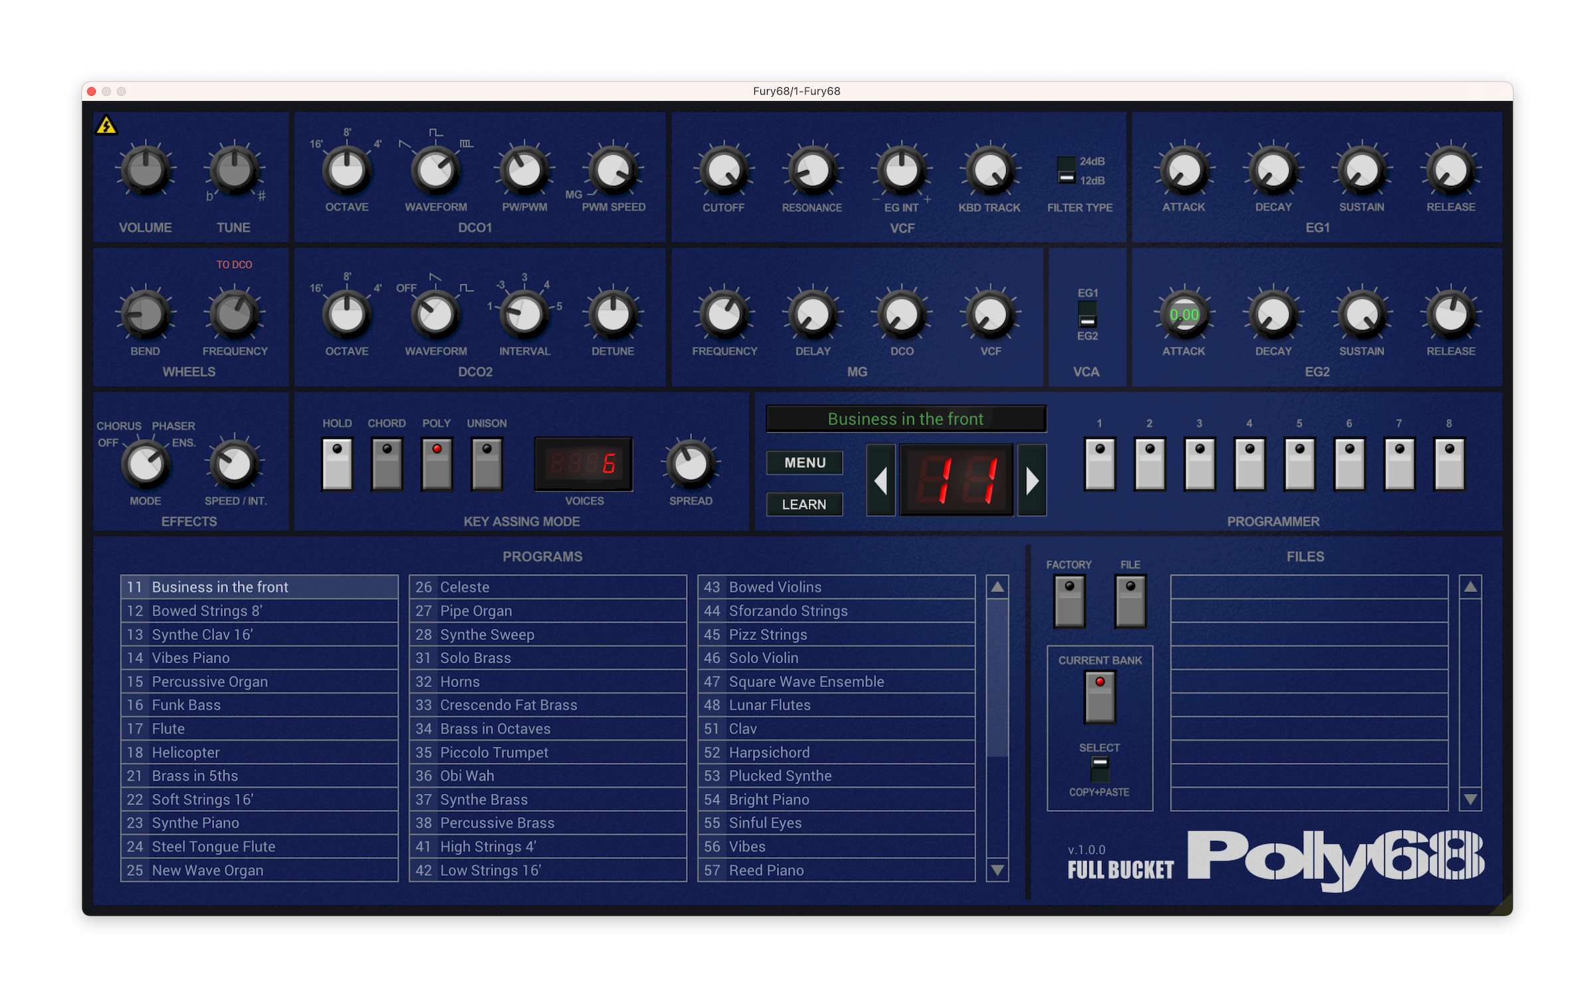Click the preset name display field
This screenshot has width=1595, height=998.
[x=905, y=419]
